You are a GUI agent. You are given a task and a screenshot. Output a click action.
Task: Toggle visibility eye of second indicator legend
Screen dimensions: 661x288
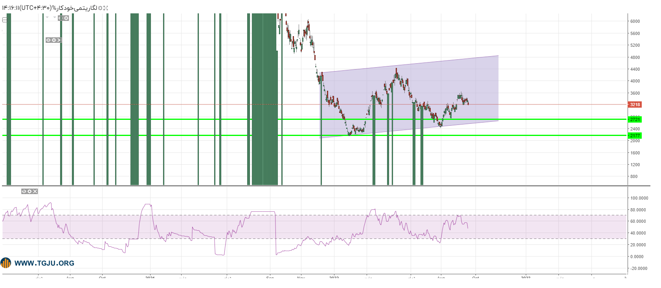[x=48, y=40]
